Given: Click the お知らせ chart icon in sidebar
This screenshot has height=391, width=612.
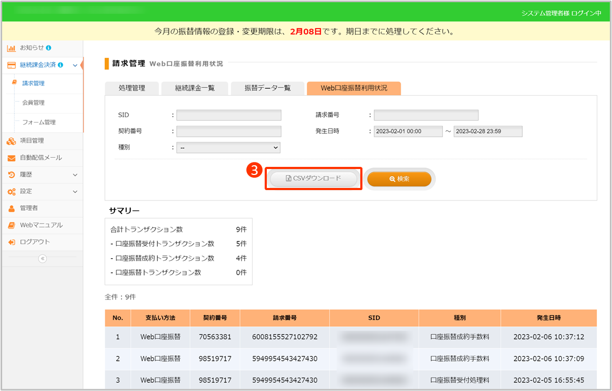Looking at the screenshot, I should click(11, 48).
